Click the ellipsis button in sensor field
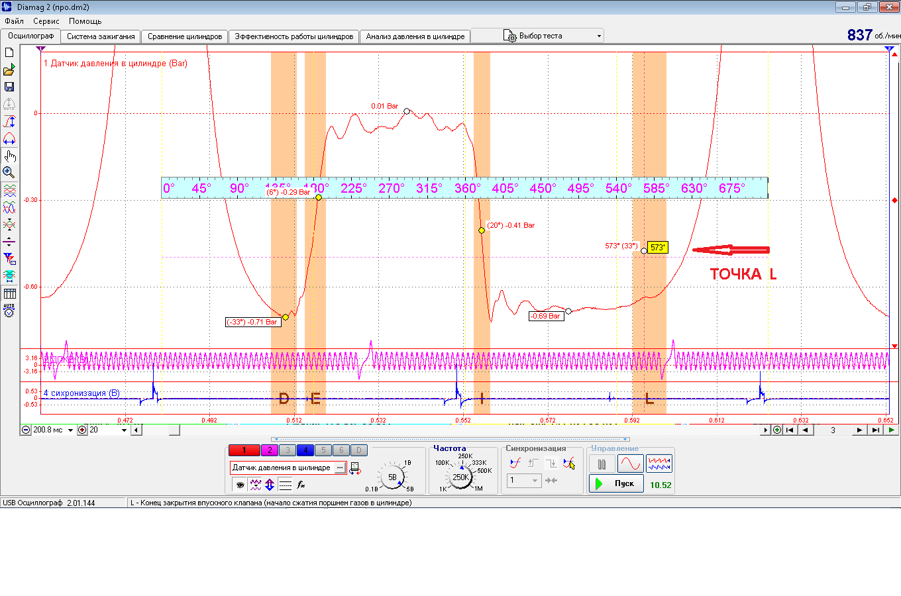 pos(340,468)
